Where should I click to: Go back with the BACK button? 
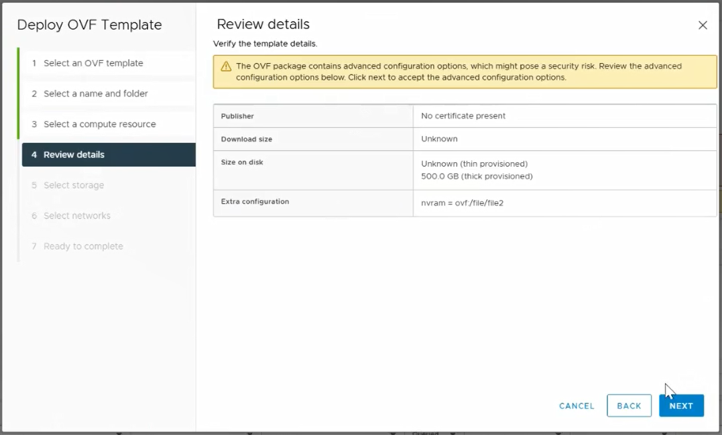click(629, 406)
